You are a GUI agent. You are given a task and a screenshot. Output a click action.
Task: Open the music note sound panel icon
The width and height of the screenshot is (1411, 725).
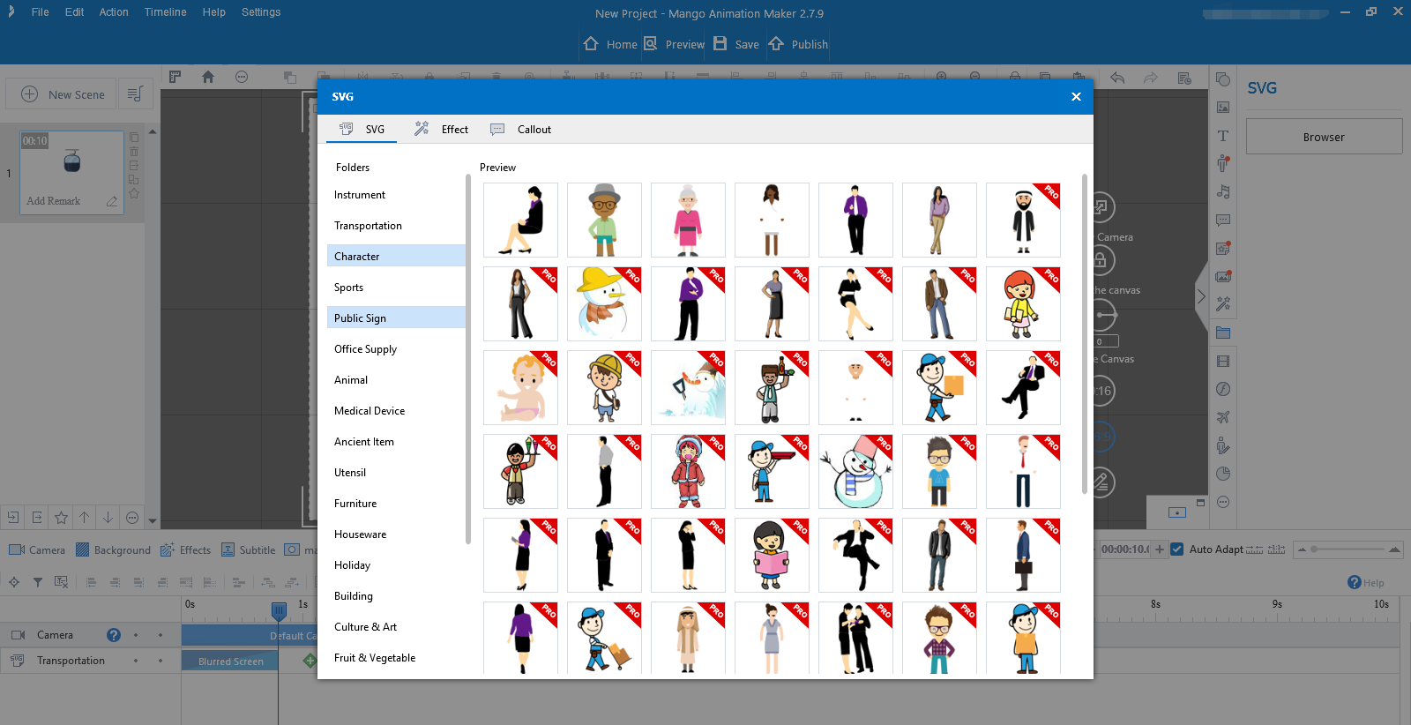point(1223,191)
